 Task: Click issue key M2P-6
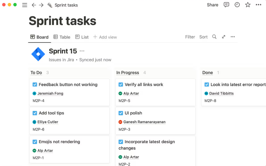(x=39, y=130)
